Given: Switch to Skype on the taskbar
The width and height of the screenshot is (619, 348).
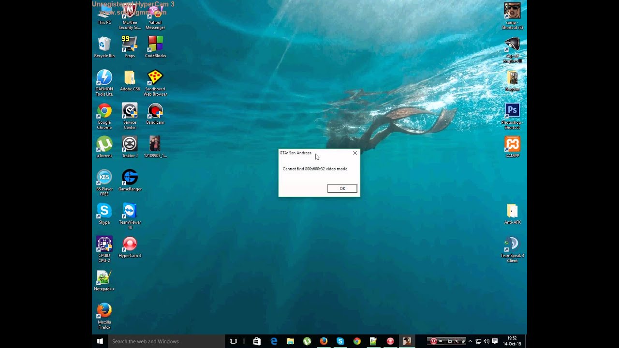Looking at the screenshot, I should (x=340, y=341).
